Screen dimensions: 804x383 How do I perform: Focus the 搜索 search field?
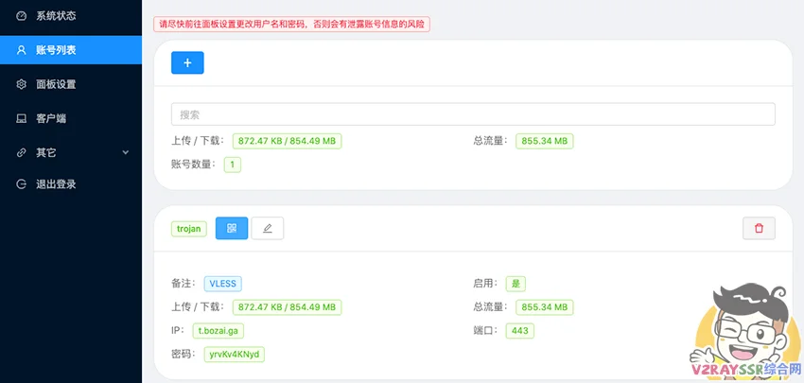tap(473, 114)
